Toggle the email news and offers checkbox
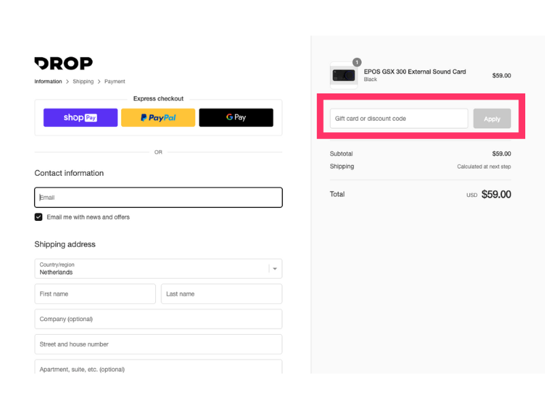The width and height of the screenshot is (545, 409). pyautogui.click(x=38, y=217)
